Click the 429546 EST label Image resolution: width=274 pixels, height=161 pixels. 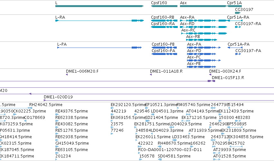click(142, 111)
